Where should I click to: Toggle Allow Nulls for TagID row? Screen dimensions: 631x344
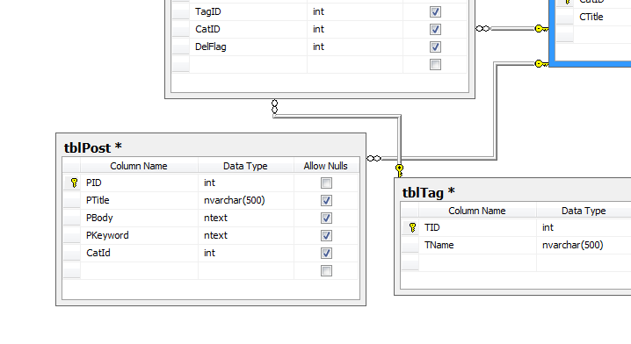[x=435, y=11]
